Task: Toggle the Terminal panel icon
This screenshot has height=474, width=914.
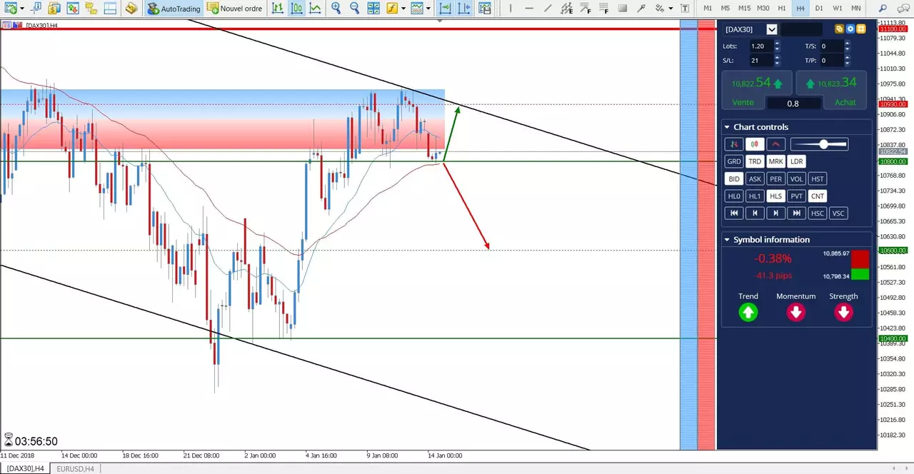Action: pos(109,9)
